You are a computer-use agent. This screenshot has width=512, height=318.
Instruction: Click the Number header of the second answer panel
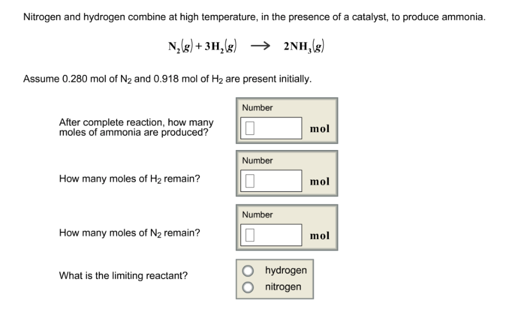pyautogui.click(x=257, y=160)
